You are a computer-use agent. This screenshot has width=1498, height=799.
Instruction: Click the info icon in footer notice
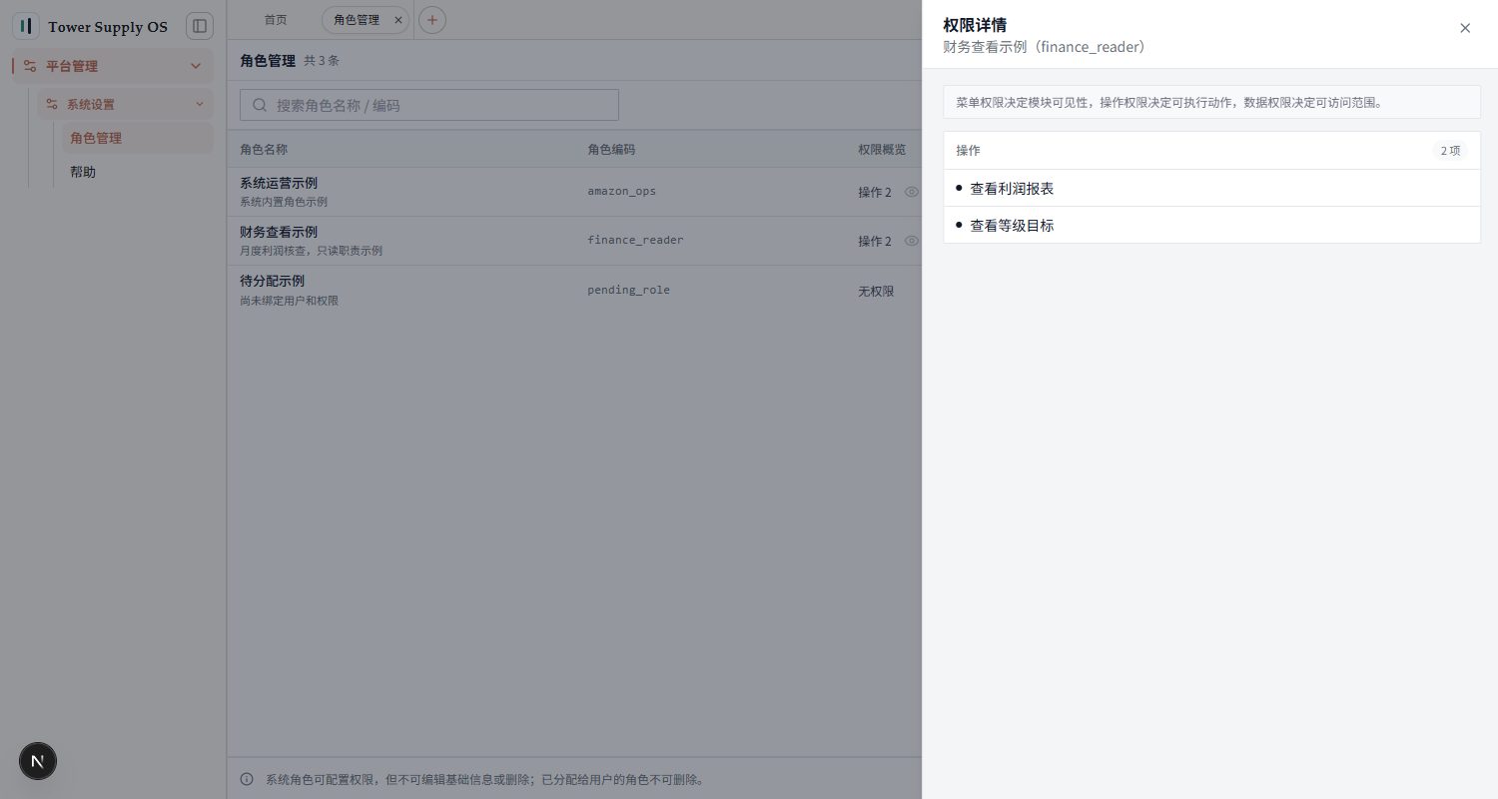247,779
